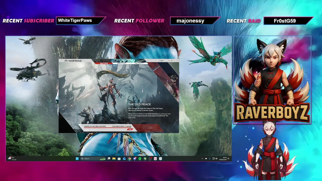
Task: Open the OneDrive cloud tray icon
Action: click(x=206, y=159)
